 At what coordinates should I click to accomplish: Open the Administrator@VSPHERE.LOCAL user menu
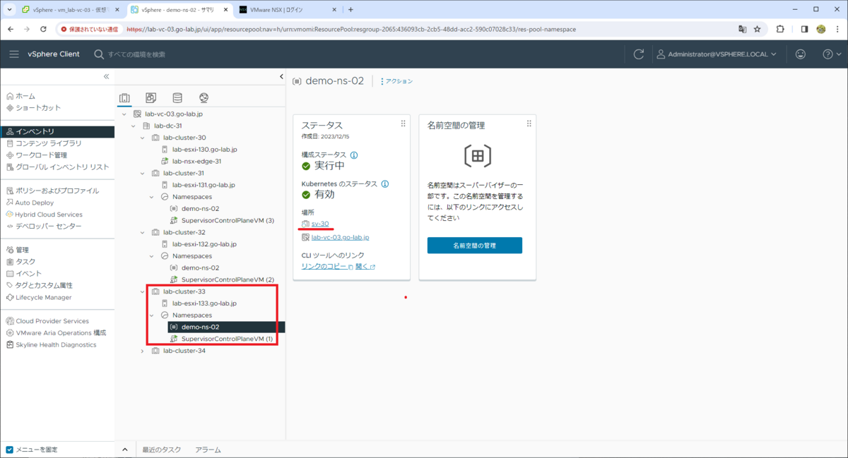click(x=717, y=54)
